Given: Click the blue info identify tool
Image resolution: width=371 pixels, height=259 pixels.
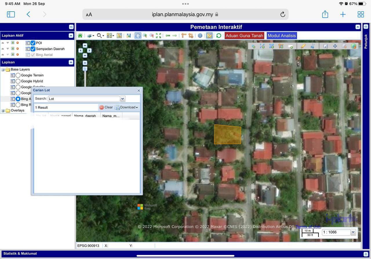Looking at the screenshot, I should [x=200, y=36].
